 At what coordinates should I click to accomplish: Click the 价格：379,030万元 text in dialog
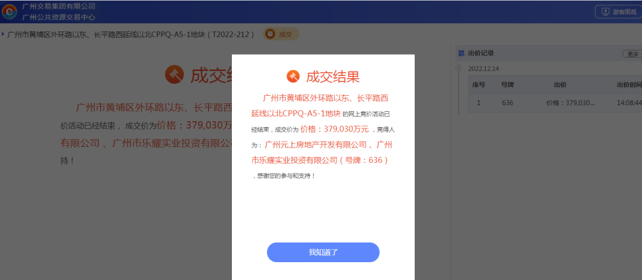[335, 129]
